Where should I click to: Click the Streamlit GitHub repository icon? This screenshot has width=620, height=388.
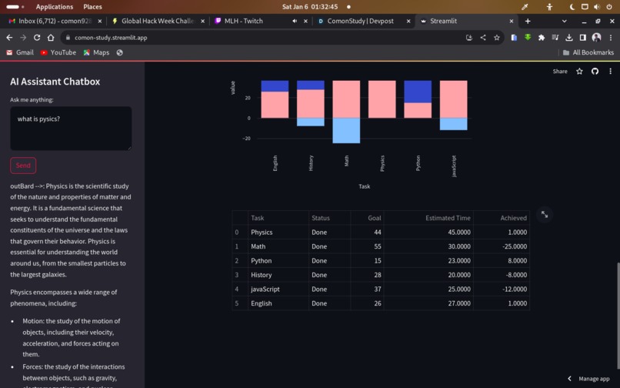pyautogui.click(x=595, y=72)
